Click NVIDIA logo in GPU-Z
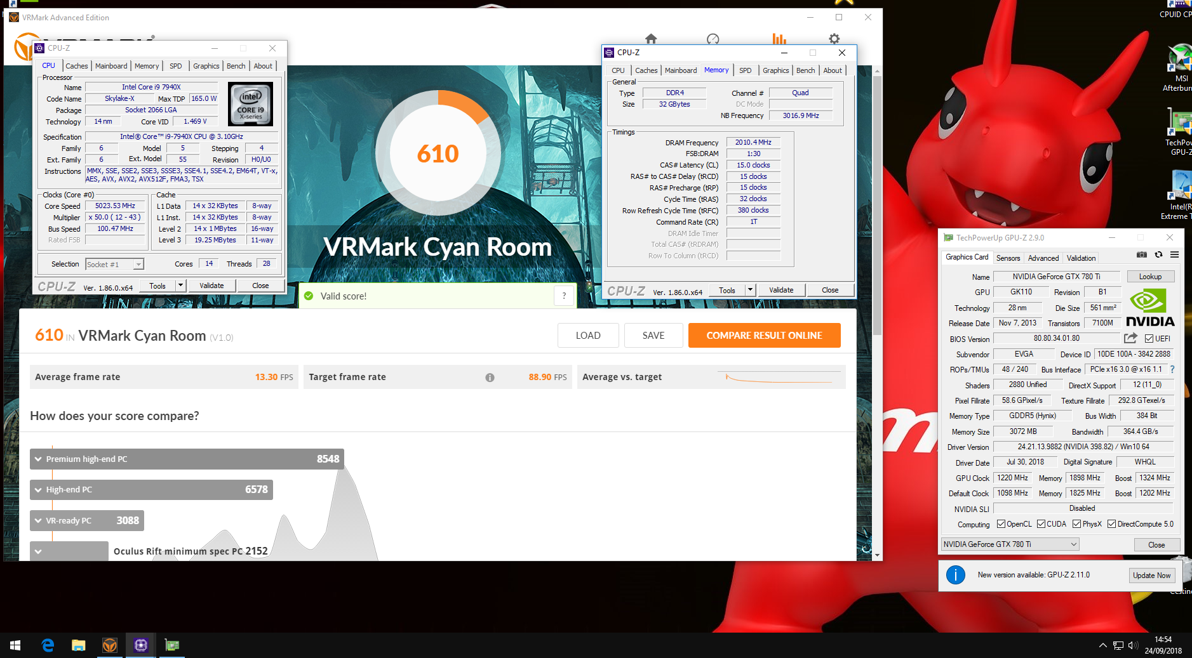Screen dimensions: 1192x658 [1150, 308]
